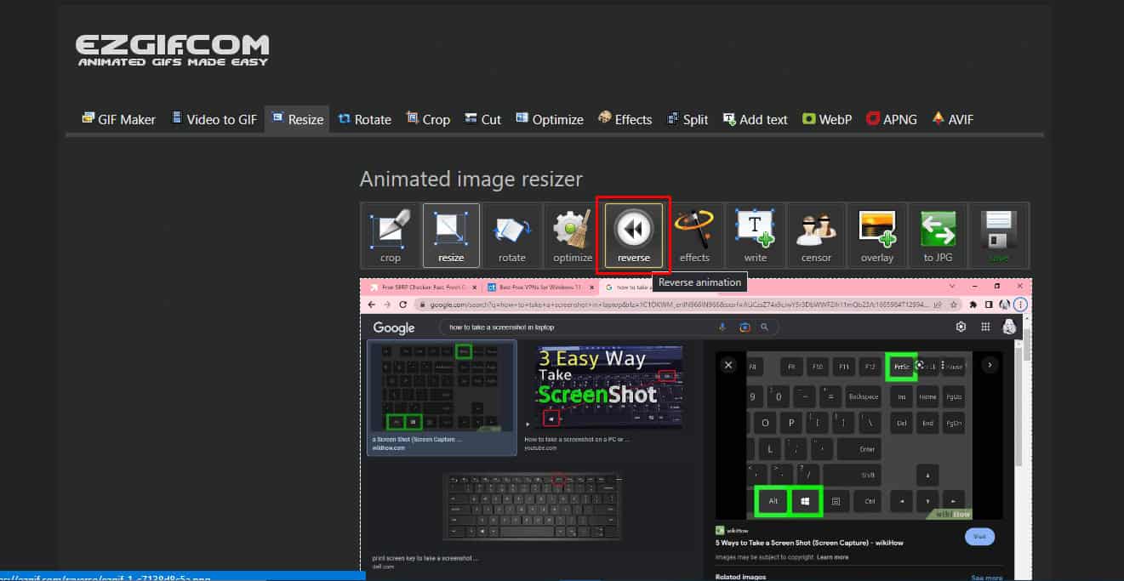Open the Cut menu item

pos(482,119)
